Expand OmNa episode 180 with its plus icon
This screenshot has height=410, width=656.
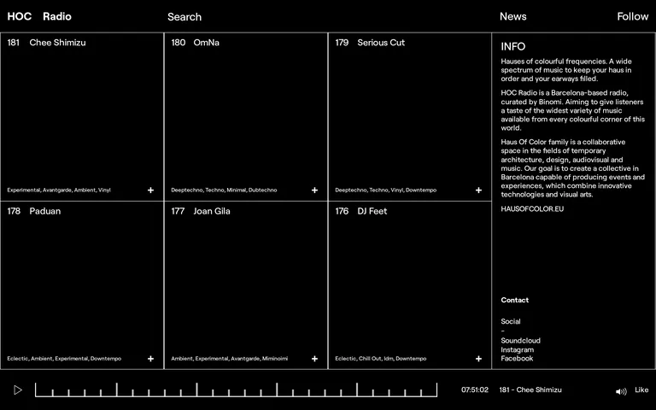314,190
